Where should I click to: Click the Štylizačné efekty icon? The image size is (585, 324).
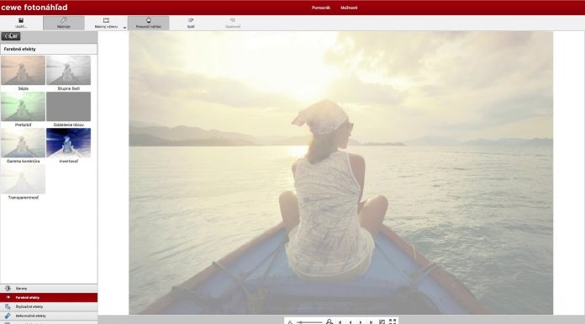coord(8,307)
